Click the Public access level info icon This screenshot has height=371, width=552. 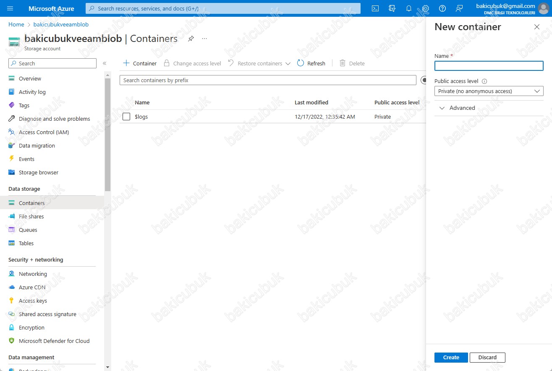(484, 81)
